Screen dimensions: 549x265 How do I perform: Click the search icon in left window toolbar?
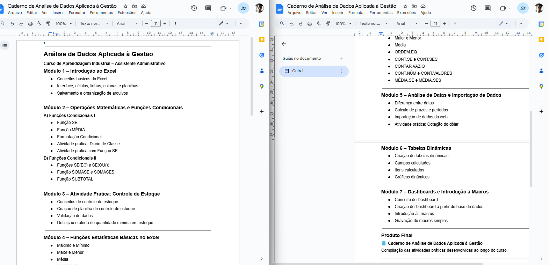point(3,23)
